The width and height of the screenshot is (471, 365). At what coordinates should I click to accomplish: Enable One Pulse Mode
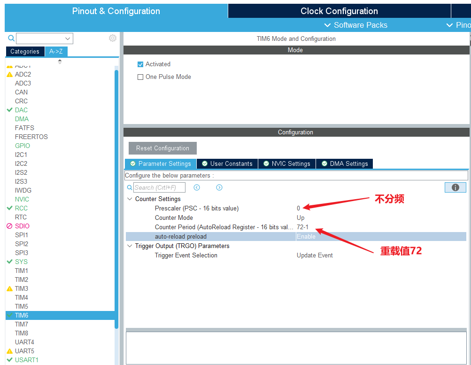(x=140, y=78)
